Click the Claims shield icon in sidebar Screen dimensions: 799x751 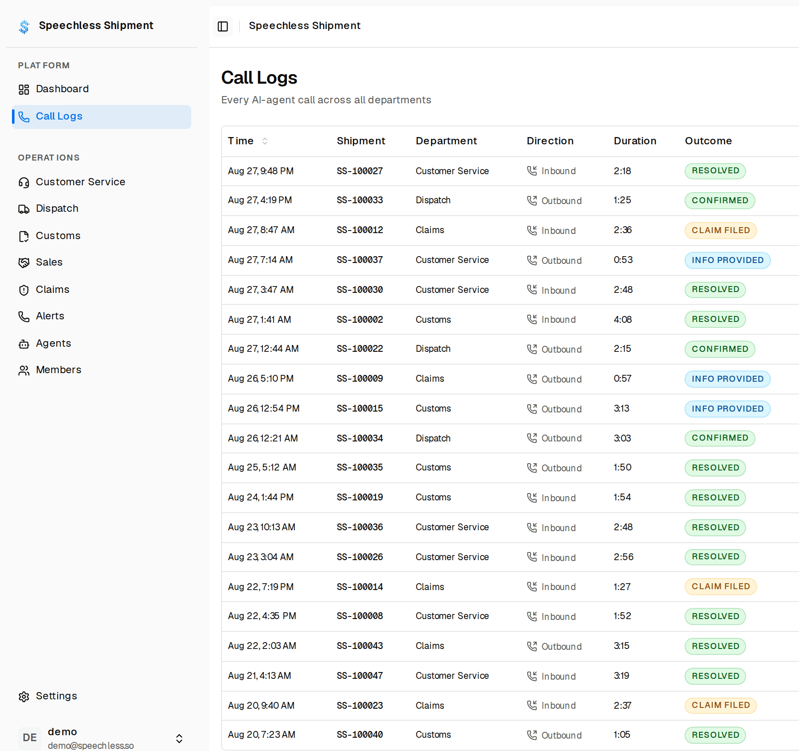tap(24, 290)
